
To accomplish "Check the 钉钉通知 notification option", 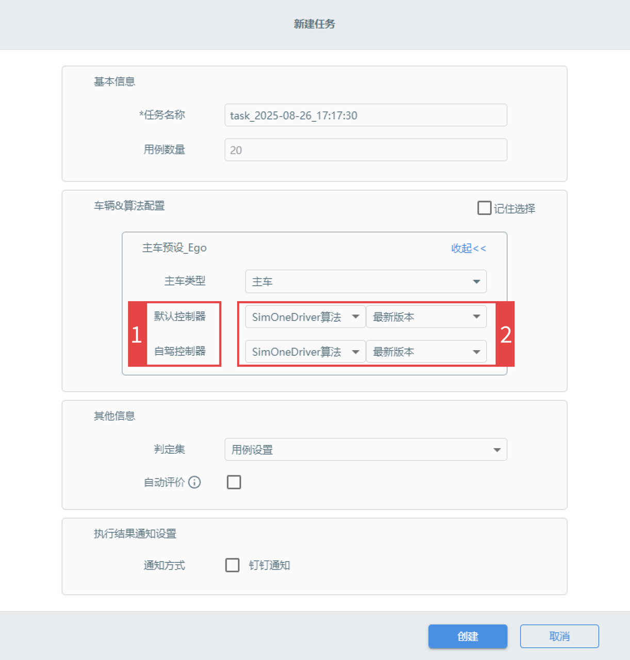I will pyautogui.click(x=232, y=565).
